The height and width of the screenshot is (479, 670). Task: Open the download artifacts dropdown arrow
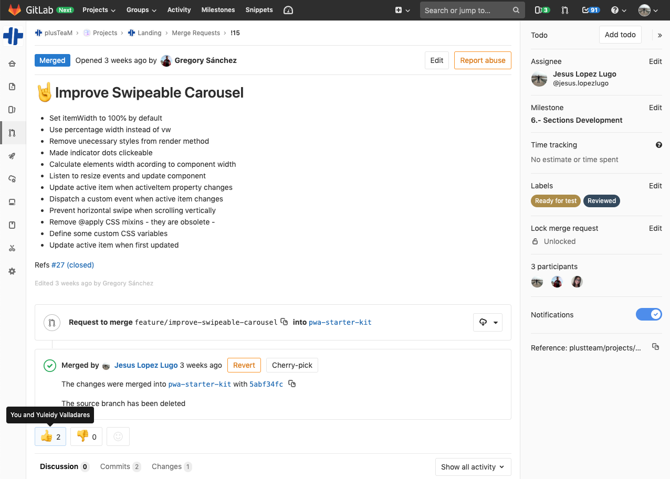[495, 322]
